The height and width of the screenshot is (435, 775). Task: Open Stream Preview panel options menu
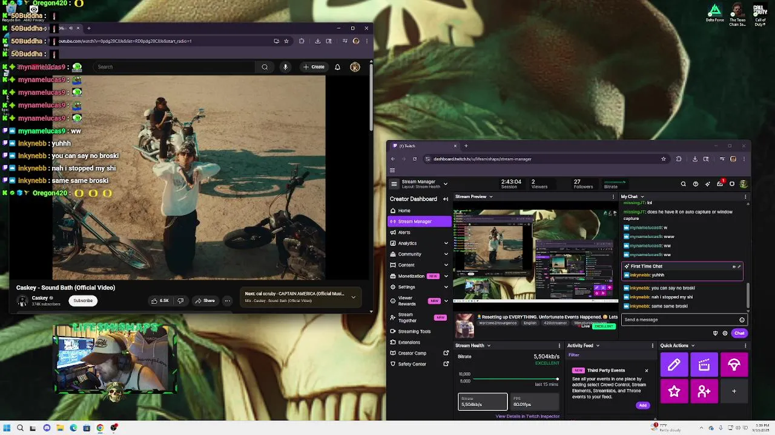613,196
